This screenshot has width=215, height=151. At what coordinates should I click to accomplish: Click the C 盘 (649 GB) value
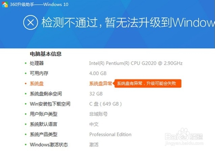[x=105, y=104]
